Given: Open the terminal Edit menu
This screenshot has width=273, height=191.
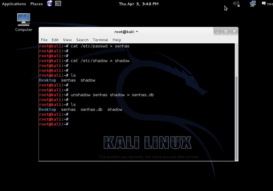Looking at the screenshot, I should pyautogui.click(x=55, y=40).
